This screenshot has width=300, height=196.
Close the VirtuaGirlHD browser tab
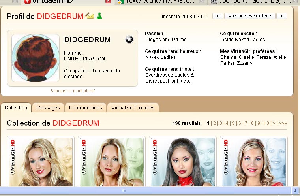click(x=108, y=2)
